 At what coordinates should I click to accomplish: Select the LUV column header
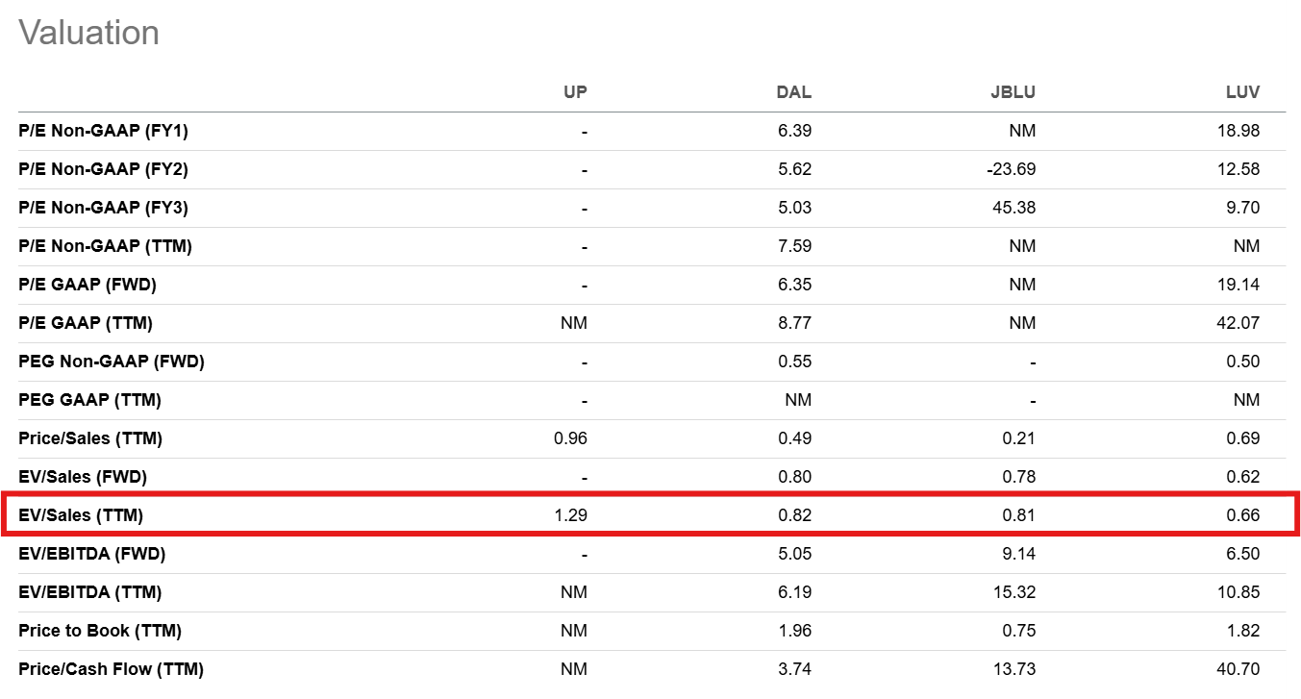[1242, 92]
